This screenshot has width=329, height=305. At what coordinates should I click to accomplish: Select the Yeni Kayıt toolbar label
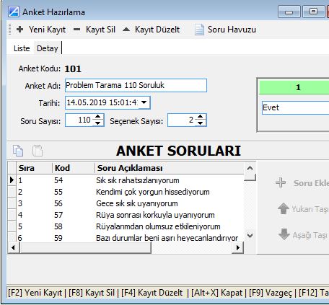point(48,30)
